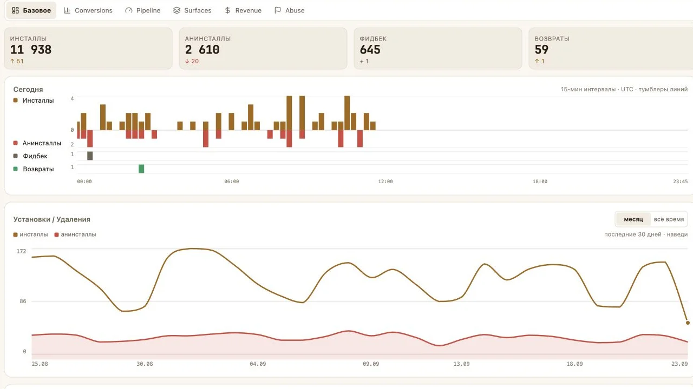
Task: Toggle the Возвраты series line
Action: pos(34,169)
